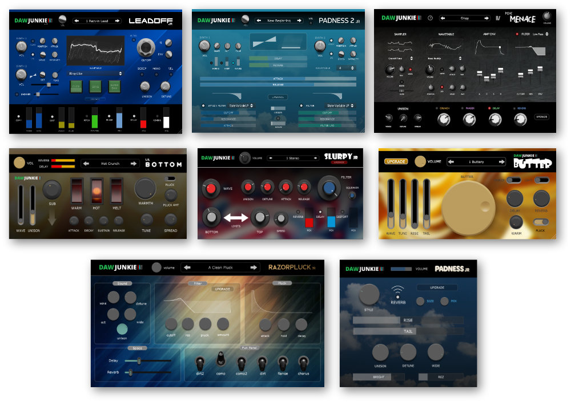Click the Upgrade button in Butter

coord(396,161)
